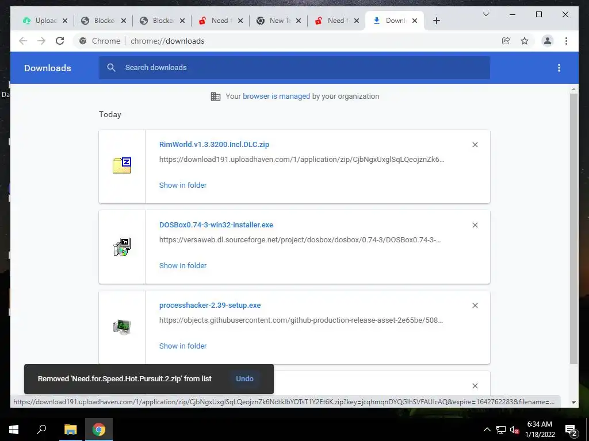Click the search magnifier icon in Downloads
Screen dimensions: 589x441
pyautogui.click(x=111, y=68)
